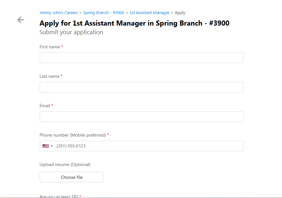Open Jimmy John's Careers breadcrumb link
Screen dimensions: 282x198
tap(59, 13)
